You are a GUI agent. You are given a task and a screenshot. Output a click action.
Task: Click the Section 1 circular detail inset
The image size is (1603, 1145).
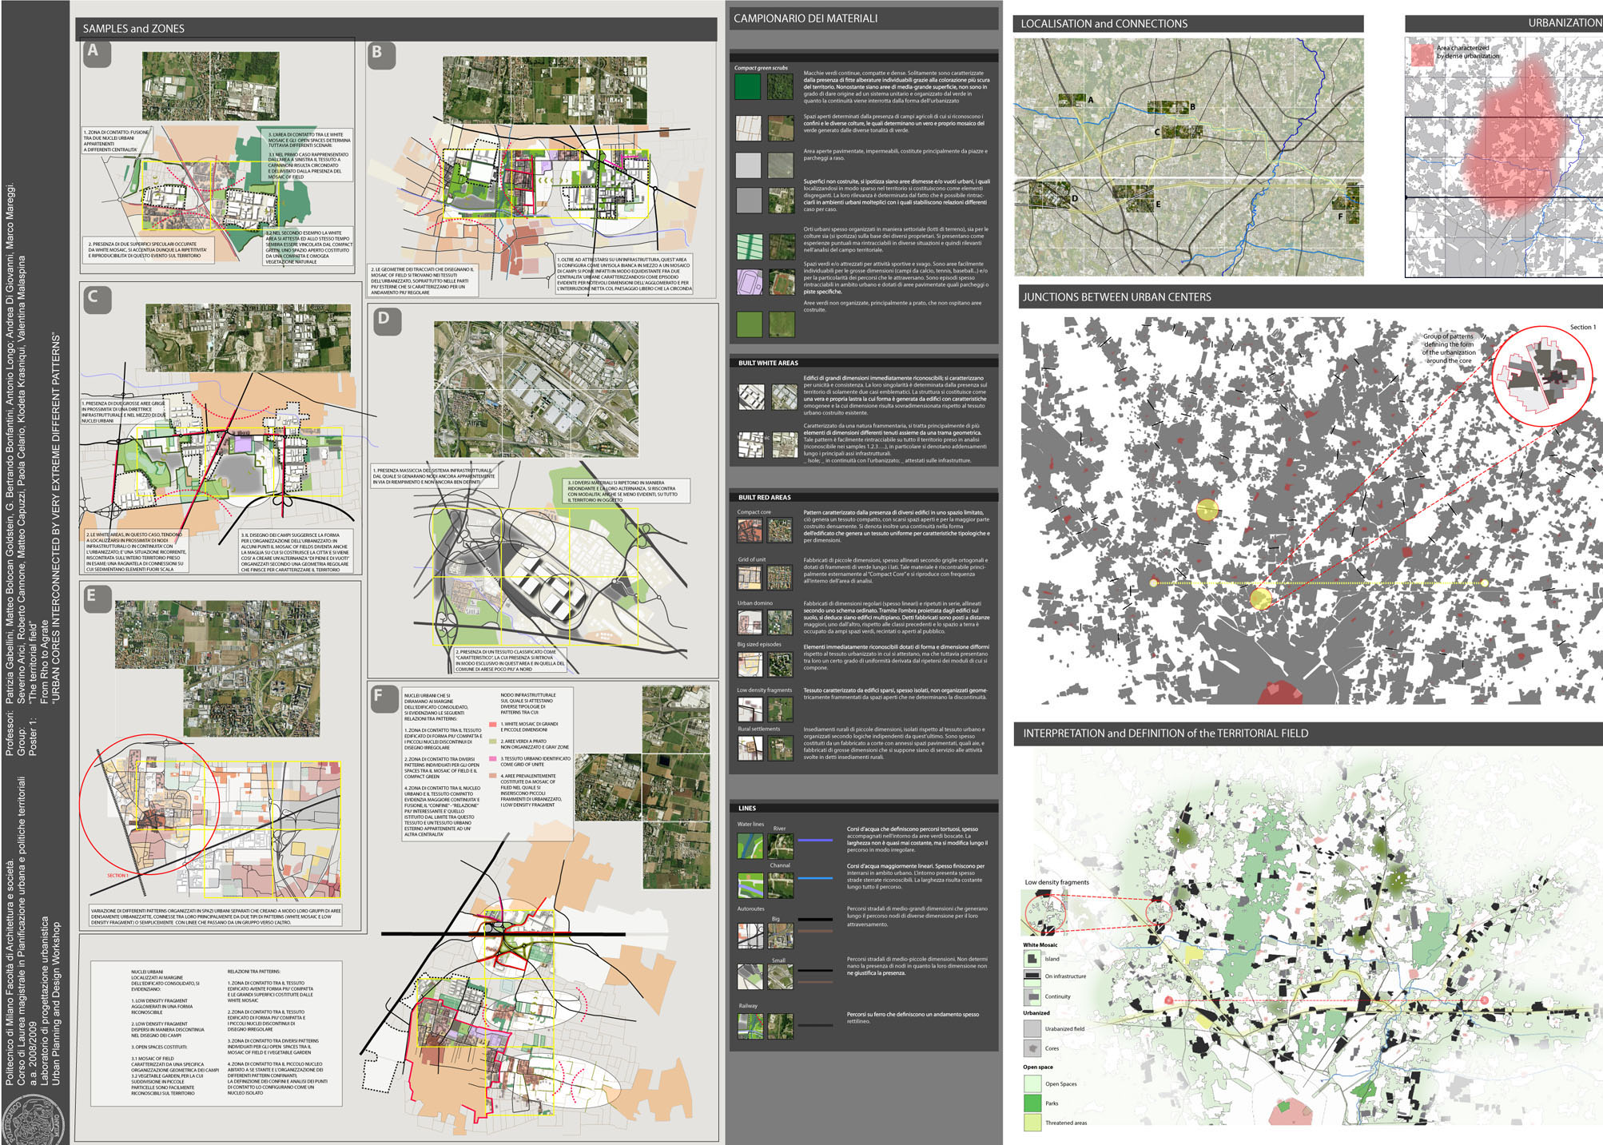click(1544, 376)
